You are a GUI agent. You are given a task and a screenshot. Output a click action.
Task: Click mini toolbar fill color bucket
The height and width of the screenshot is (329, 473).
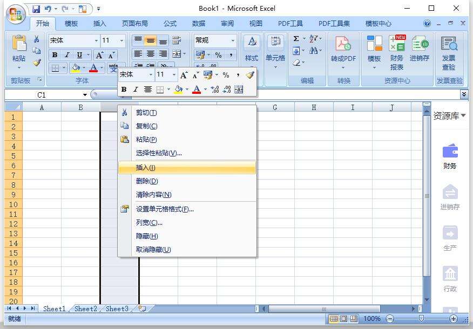(179, 89)
